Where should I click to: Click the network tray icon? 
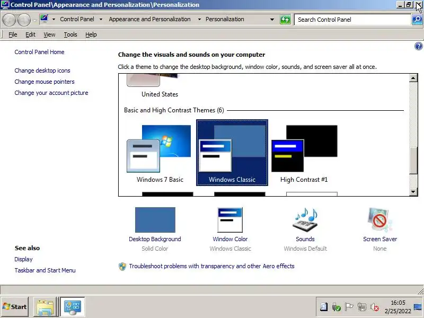click(362, 307)
